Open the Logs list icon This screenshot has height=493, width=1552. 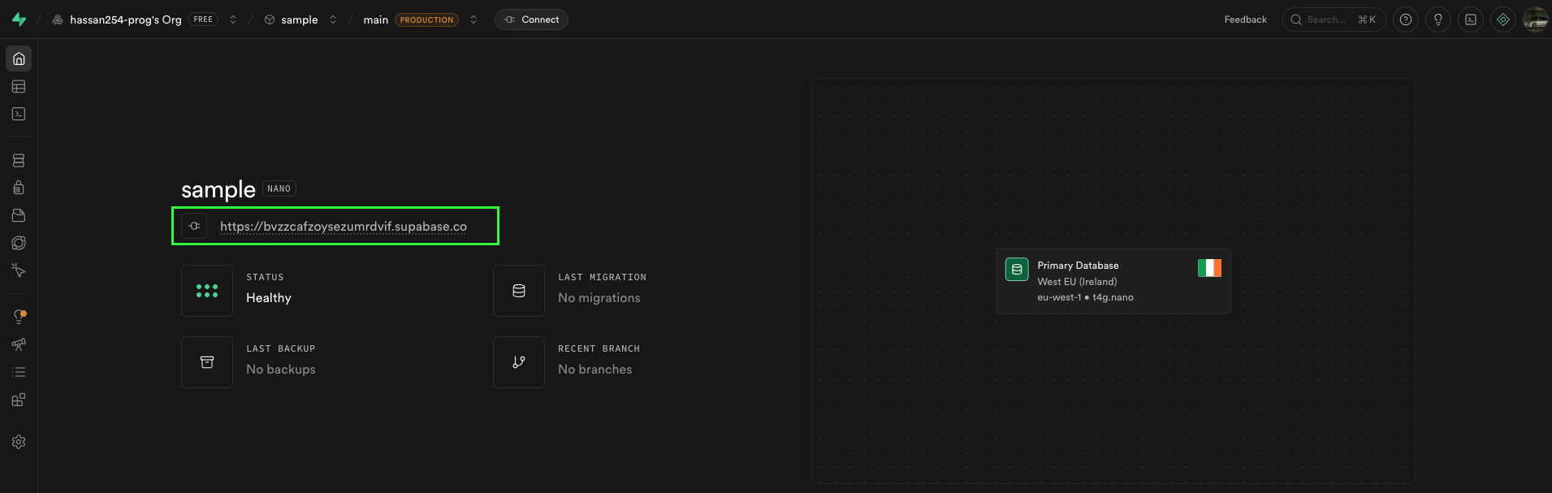click(19, 372)
